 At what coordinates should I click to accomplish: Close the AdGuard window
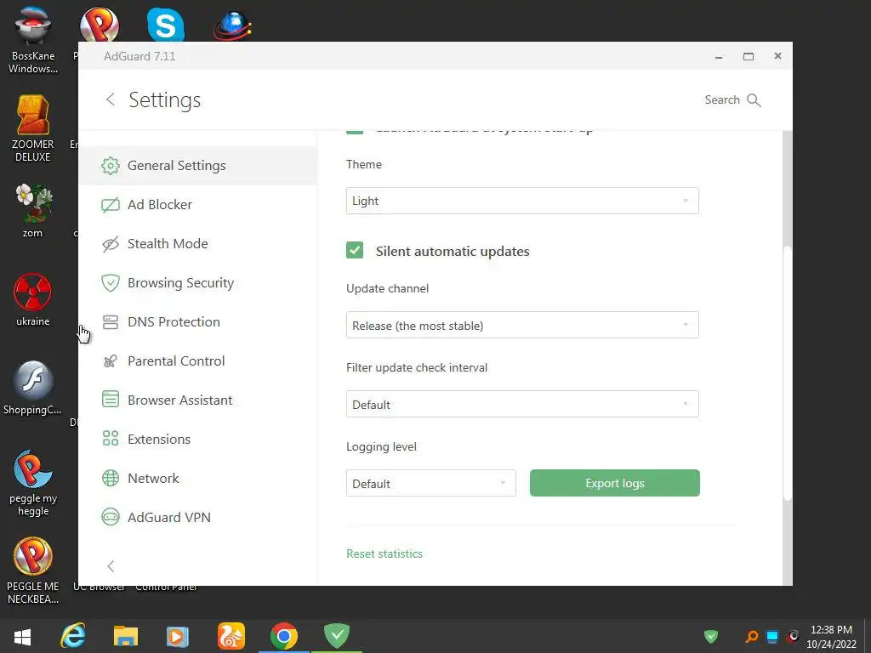[777, 56]
